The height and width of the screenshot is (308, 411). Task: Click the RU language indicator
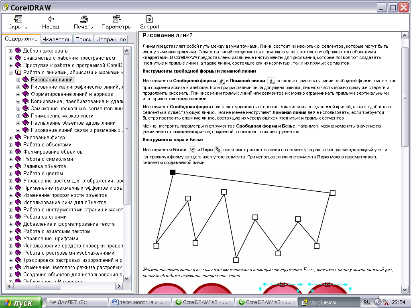(x=367, y=302)
